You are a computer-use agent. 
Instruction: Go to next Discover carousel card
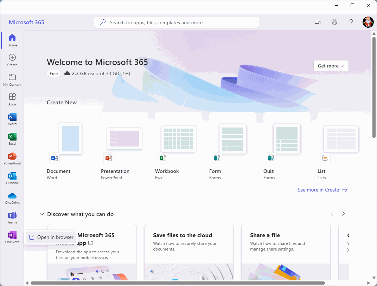click(x=343, y=214)
